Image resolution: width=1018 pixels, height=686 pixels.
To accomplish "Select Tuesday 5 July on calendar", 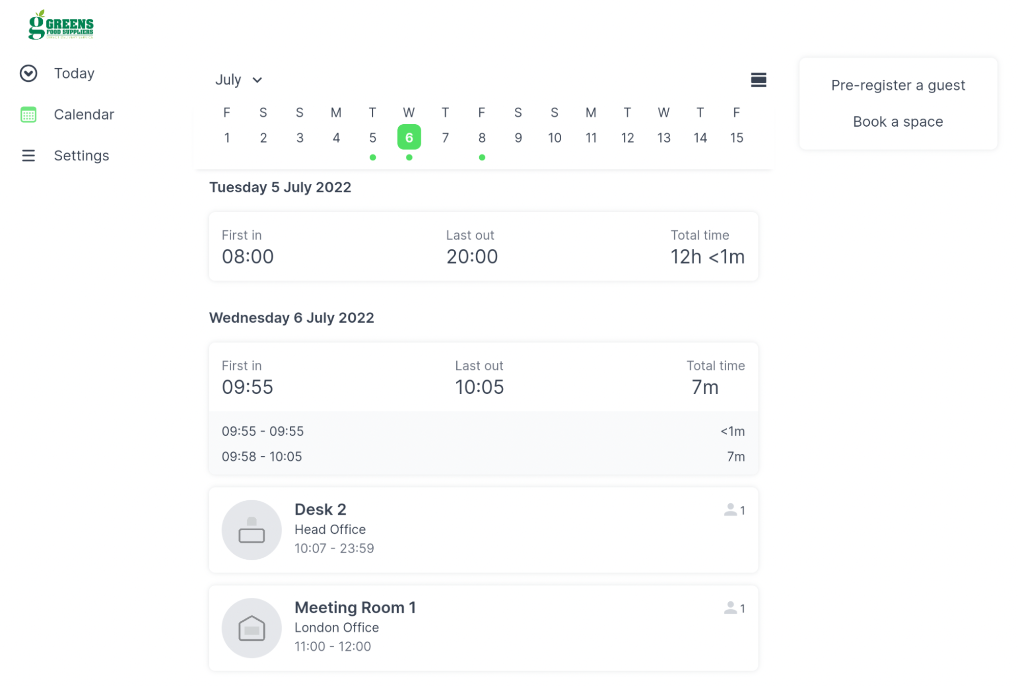I will pyautogui.click(x=372, y=137).
